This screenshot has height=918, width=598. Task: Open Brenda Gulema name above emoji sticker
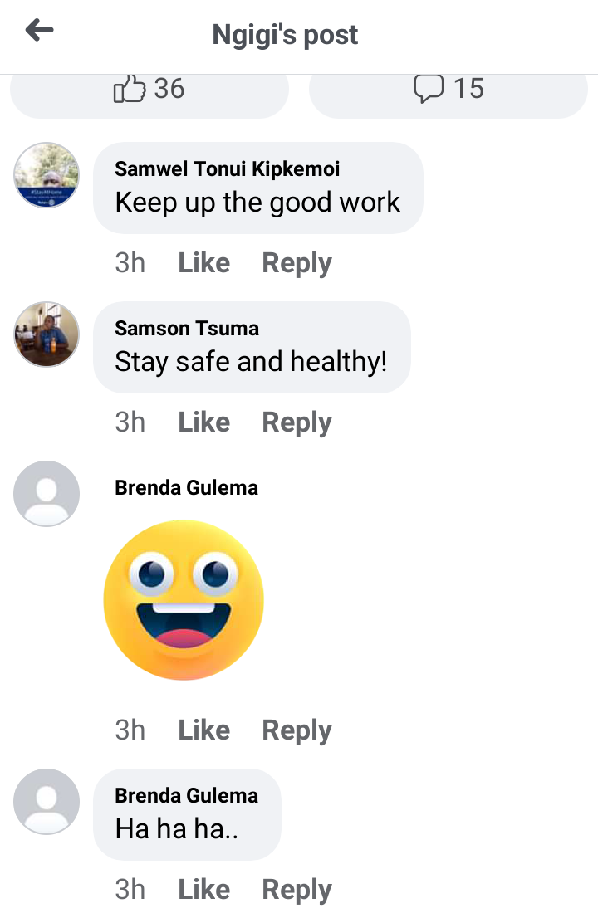[186, 488]
